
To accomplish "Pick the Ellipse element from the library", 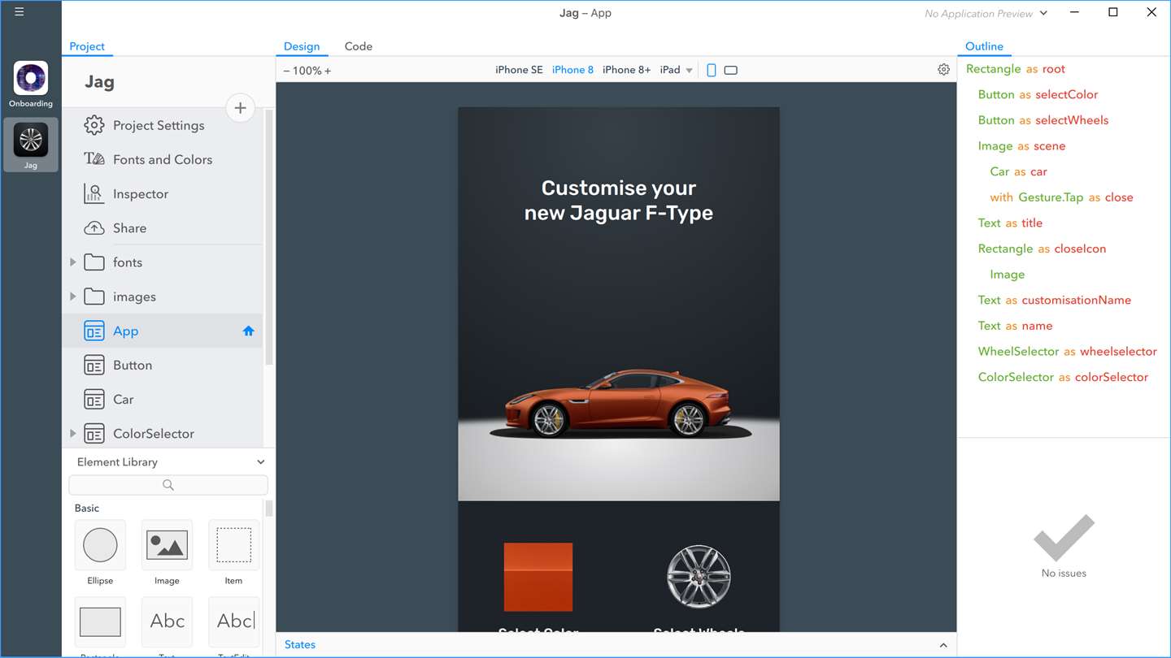I will click(x=100, y=545).
